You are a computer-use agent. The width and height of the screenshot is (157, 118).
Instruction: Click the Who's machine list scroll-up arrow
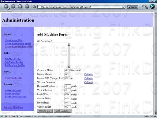[x=69, y=44]
